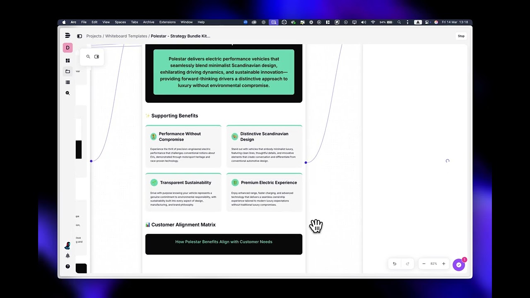
Task: Click the redo arrow button
Action: tap(407, 264)
